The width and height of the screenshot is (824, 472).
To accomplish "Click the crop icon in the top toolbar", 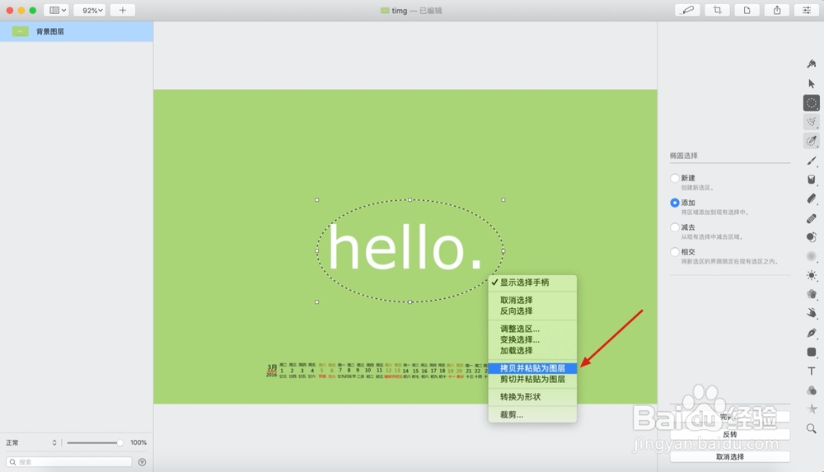I will (x=718, y=10).
